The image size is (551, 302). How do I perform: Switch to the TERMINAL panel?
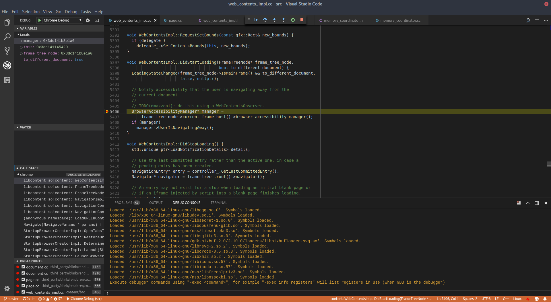coord(219,202)
